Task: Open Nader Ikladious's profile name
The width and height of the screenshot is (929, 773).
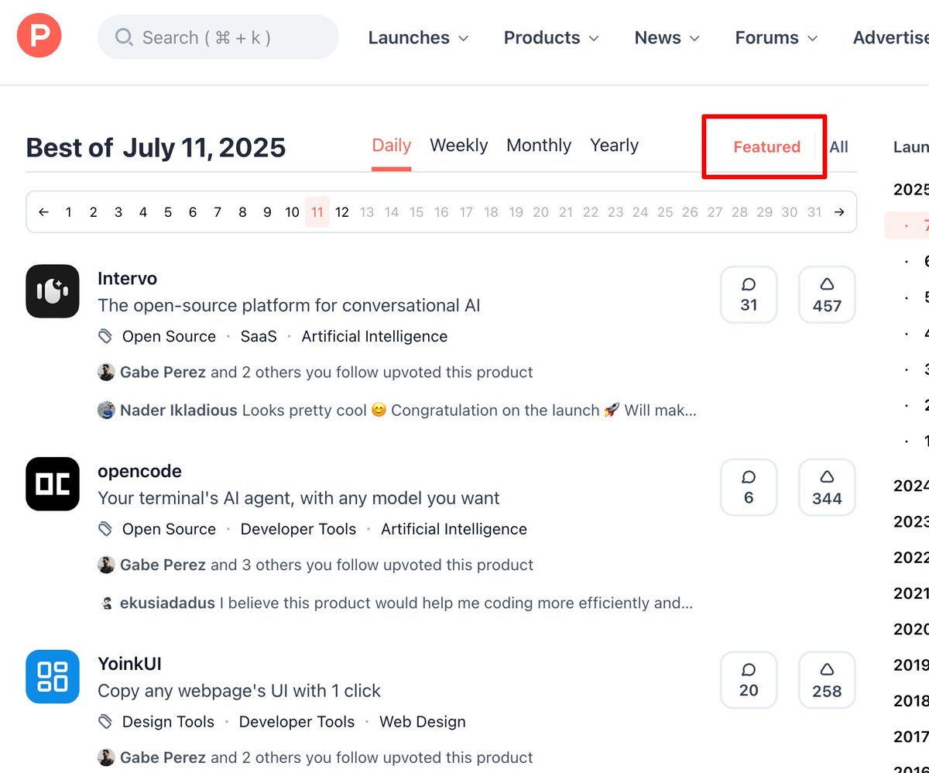Action: coord(179,411)
